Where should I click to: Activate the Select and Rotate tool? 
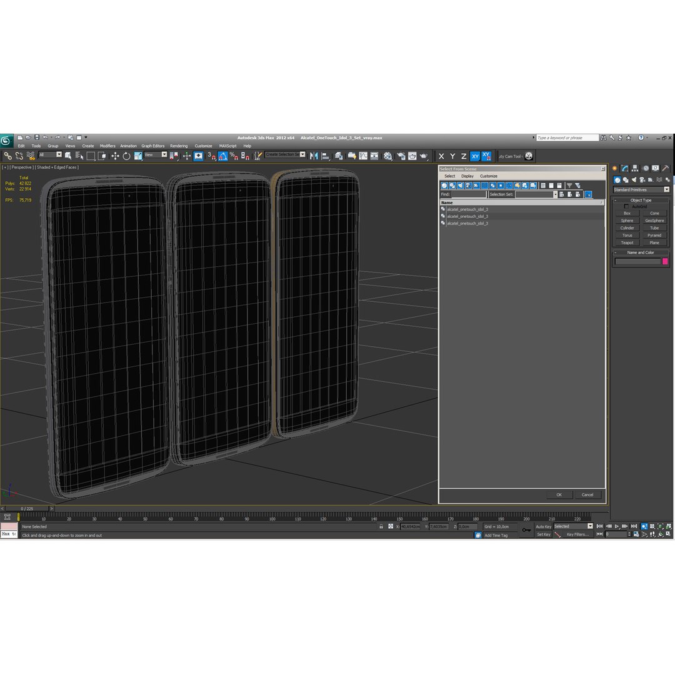point(126,156)
